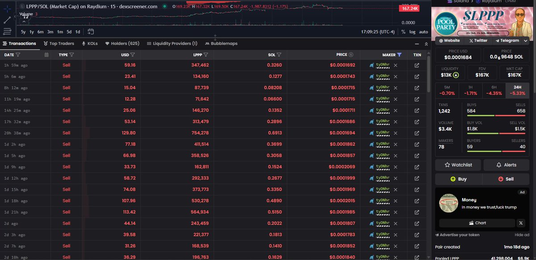Remove maker filter X on 59.16 row
The width and height of the screenshot is (536, 260).
(x=396, y=65)
